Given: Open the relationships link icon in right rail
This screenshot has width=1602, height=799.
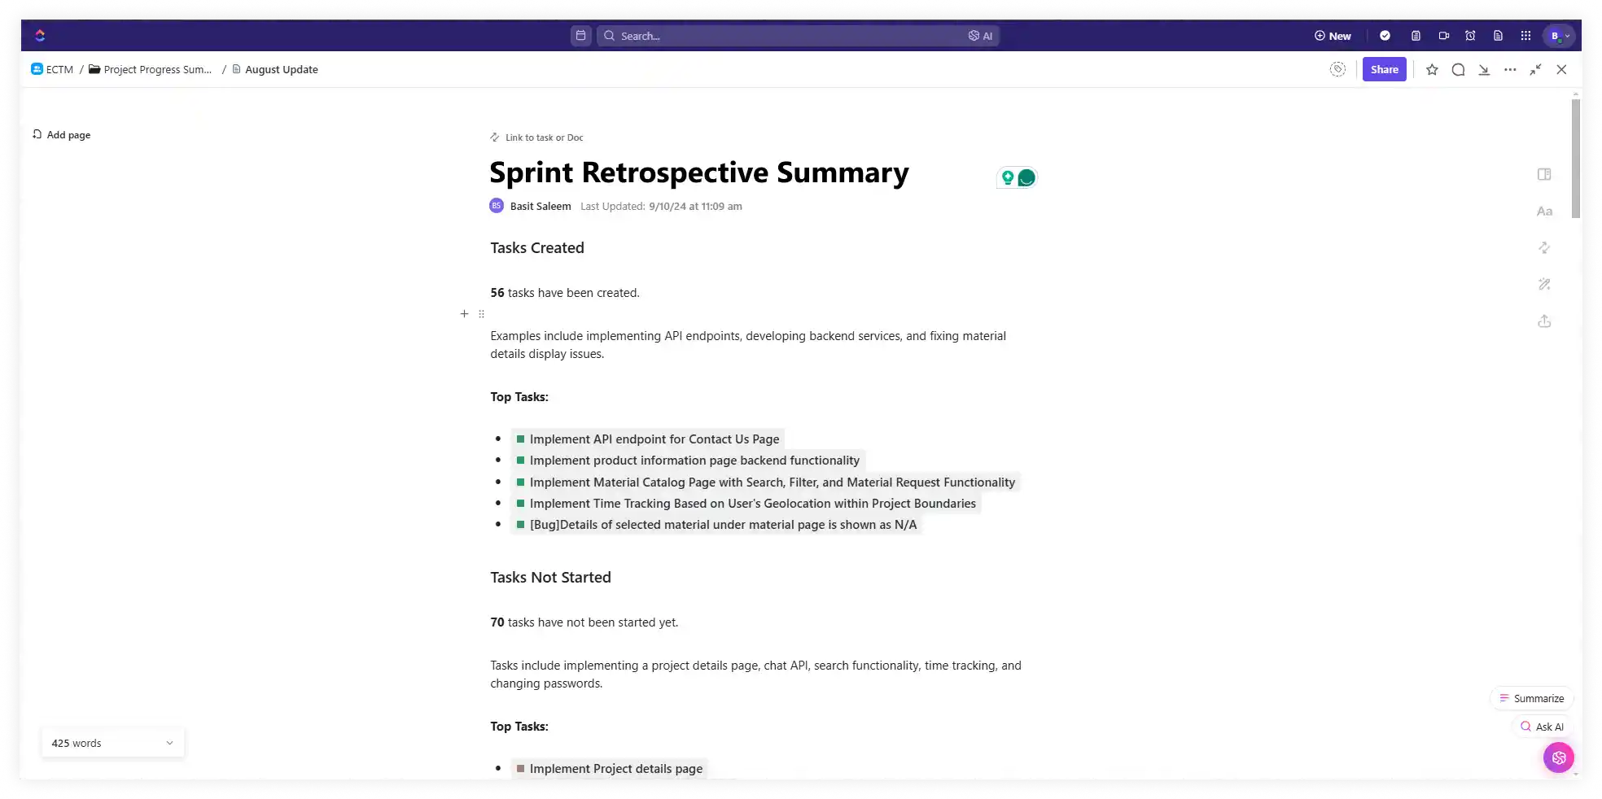Looking at the screenshot, I should [1544, 247].
